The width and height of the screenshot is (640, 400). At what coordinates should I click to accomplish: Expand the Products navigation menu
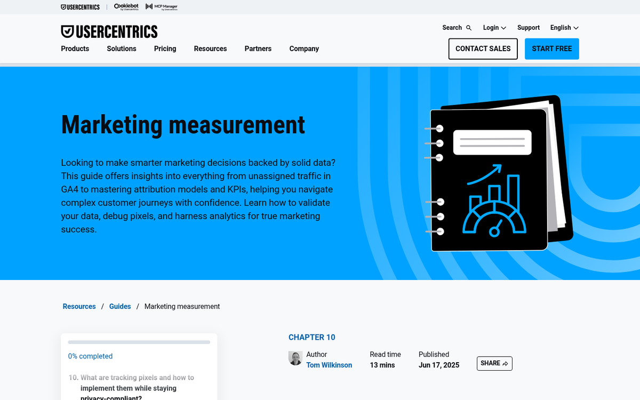[x=75, y=49]
